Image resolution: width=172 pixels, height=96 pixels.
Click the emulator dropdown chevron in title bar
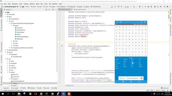click(117, 22)
